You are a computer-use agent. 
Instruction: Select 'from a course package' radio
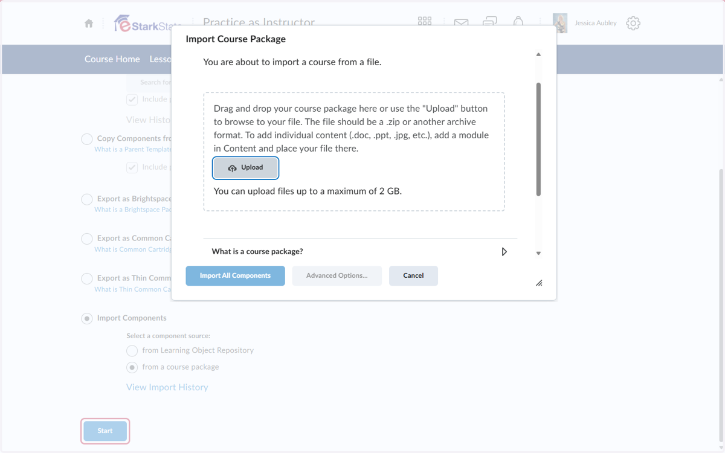pyautogui.click(x=132, y=367)
